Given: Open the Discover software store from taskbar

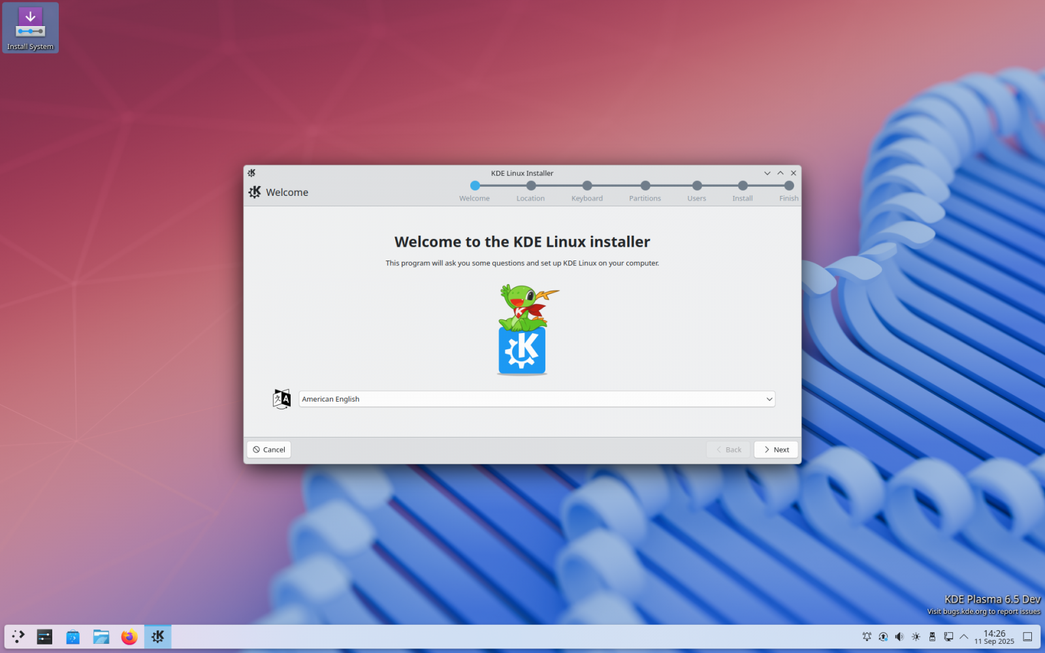Looking at the screenshot, I should [x=72, y=637].
